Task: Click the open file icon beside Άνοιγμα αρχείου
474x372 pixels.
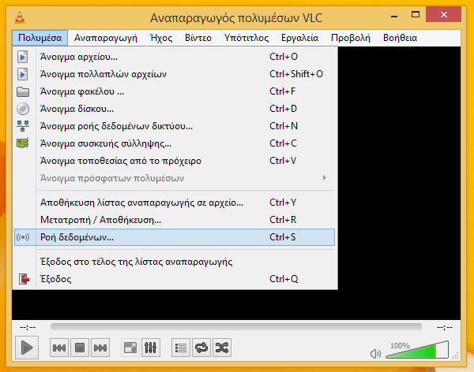Action: 23,57
